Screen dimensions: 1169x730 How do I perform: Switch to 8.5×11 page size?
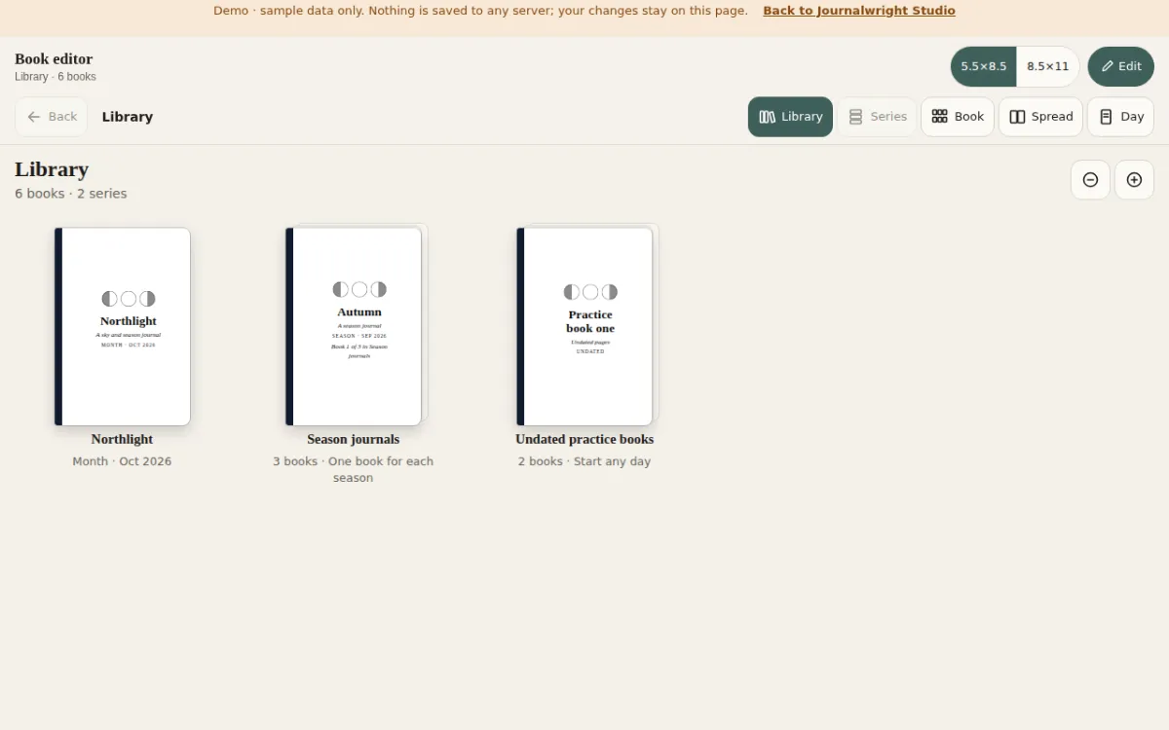tap(1048, 66)
